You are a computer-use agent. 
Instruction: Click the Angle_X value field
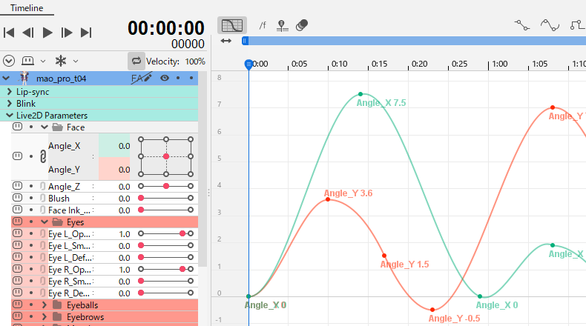click(x=114, y=146)
